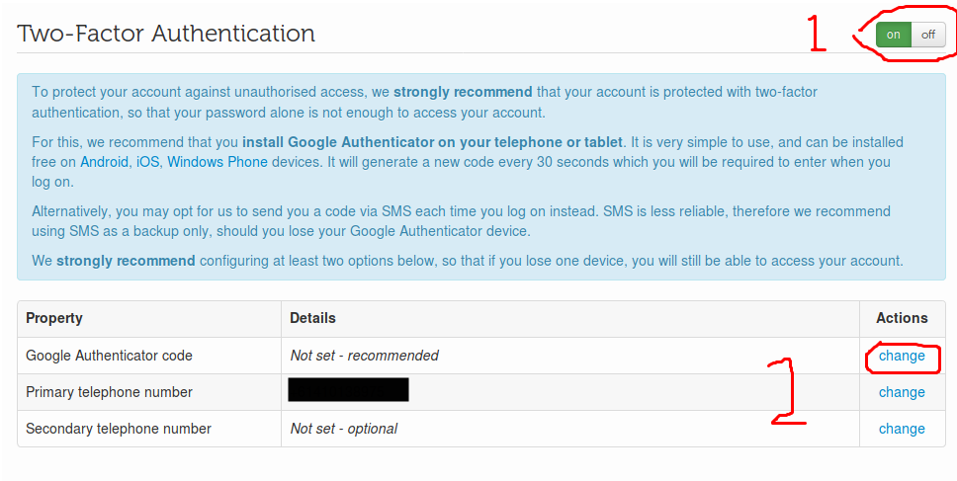
Task: Click the Two-Factor Authentication heading
Action: pyautogui.click(x=166, y=34)
